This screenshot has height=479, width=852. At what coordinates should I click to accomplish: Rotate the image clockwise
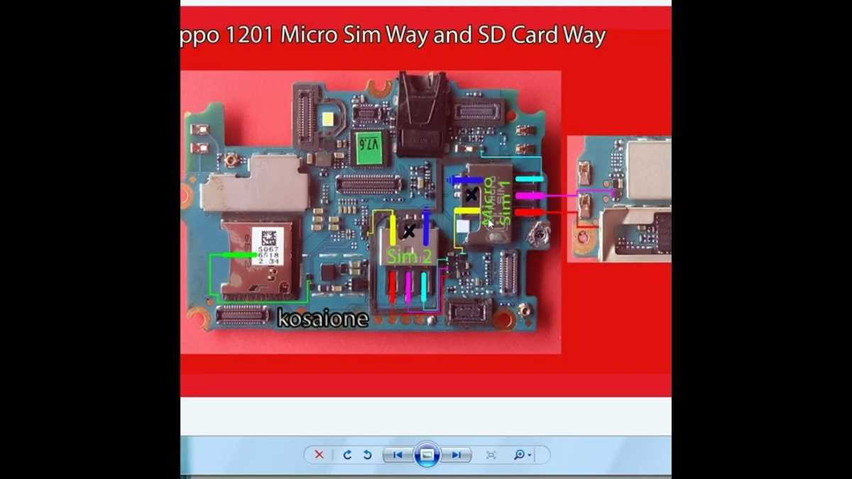pos(347,455)
